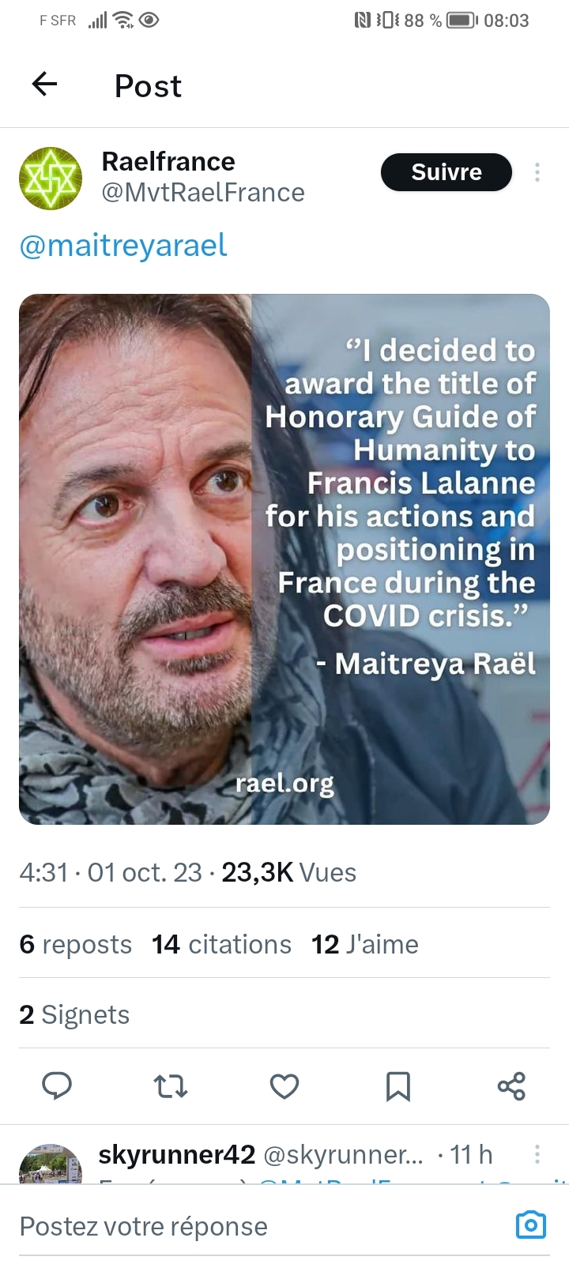Tap the back arrow
569x1264 pixels.
coord(45,84)
